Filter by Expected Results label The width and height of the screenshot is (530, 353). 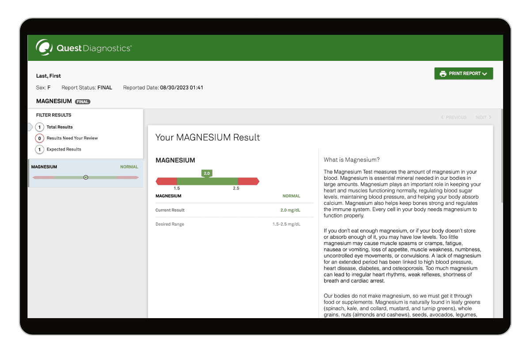(x=64, y=150)
